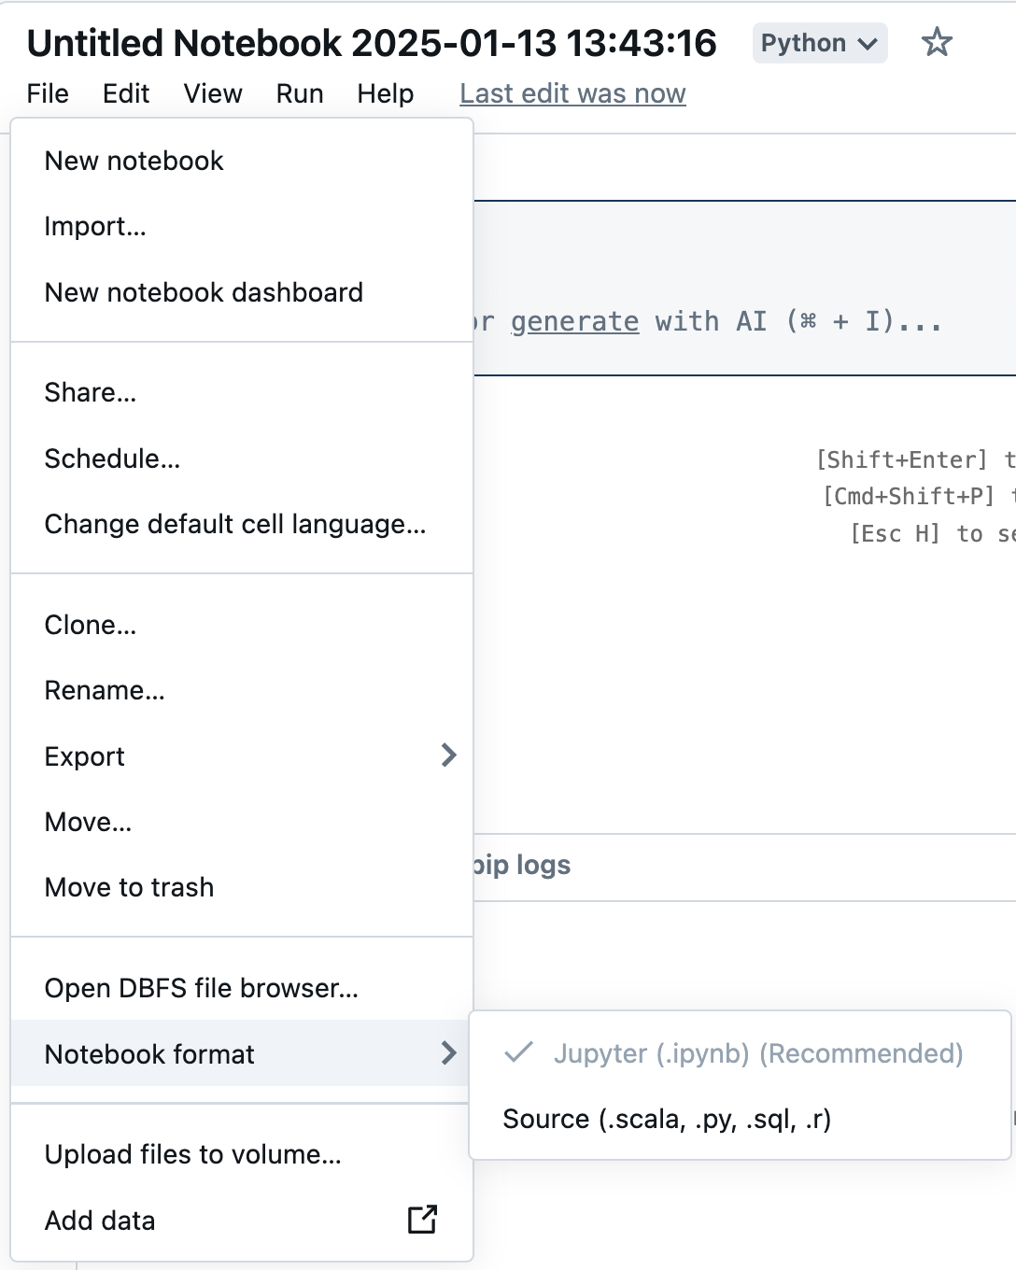
Task: Click the 'Last edit was now' link
Action: (572, 93)
